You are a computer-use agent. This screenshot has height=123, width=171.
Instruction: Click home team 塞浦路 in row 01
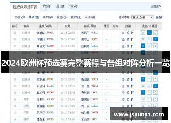pos(41,33)
